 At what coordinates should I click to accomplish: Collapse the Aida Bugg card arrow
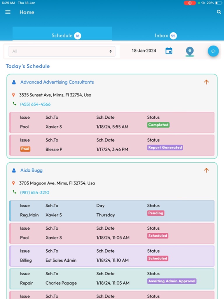(206, 170)
